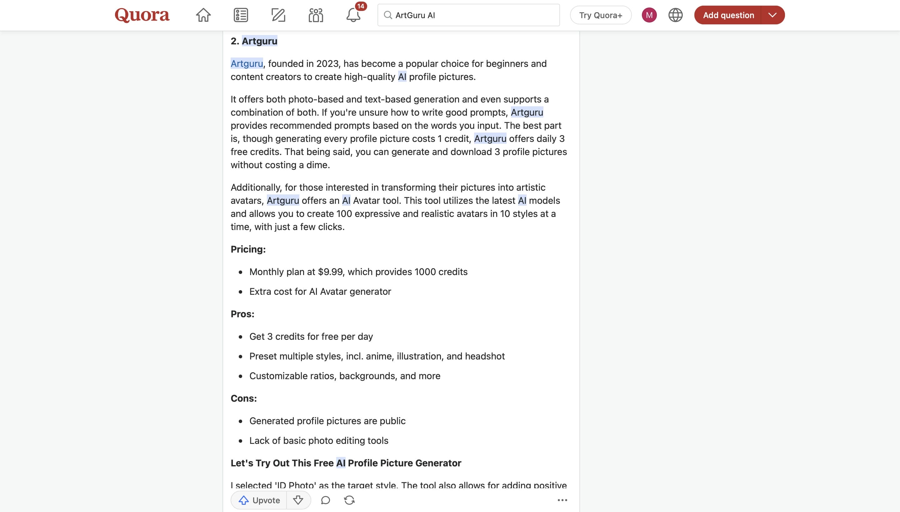Click the highlighted Artguru in the heading
This screenshot has height=512, width=900.
coord(259,41)
